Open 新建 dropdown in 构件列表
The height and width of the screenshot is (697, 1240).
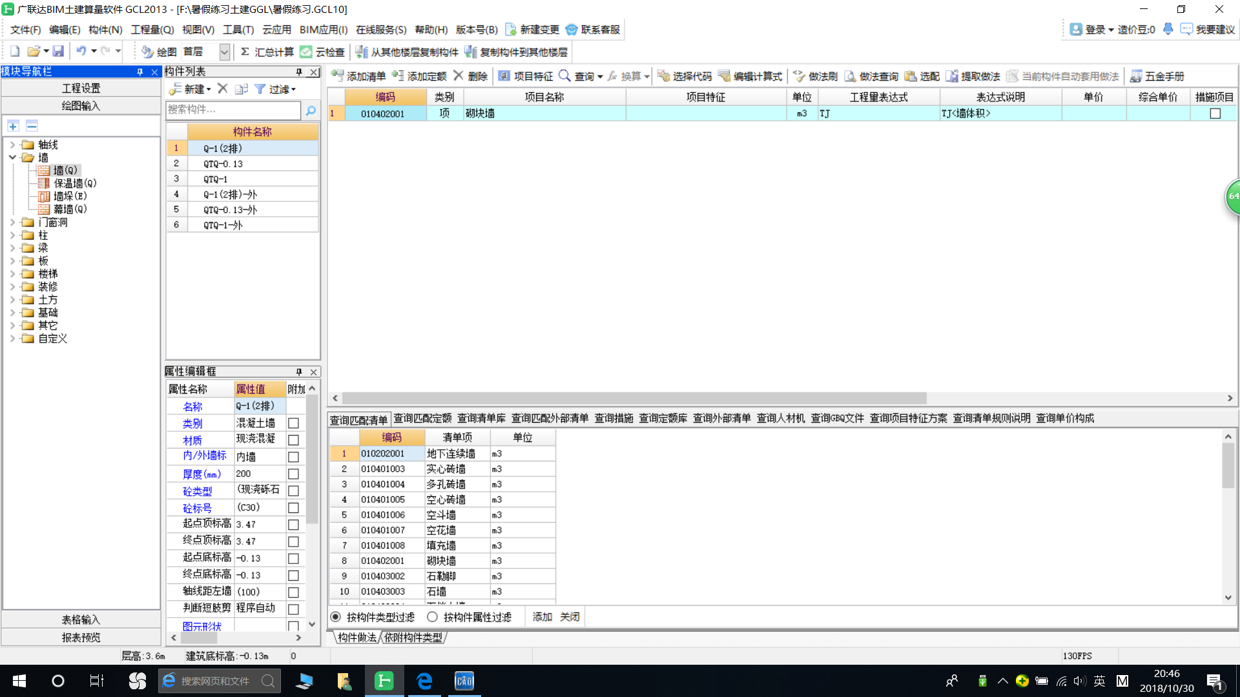click(191, 89)
